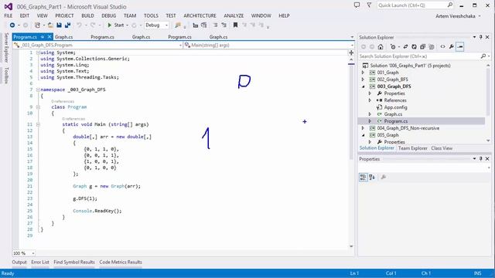
Task: Click the Navigate Backward toolbar icon
Action: (12, 25)
